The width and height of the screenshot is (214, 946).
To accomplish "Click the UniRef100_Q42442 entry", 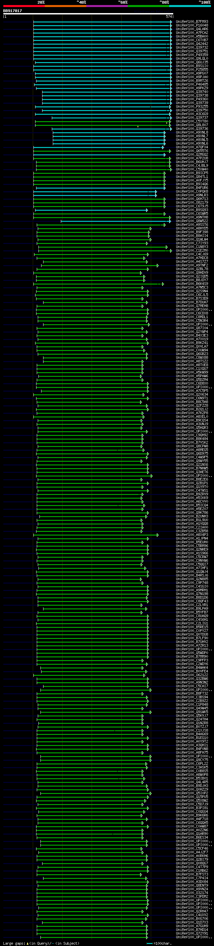I will tap(192, 44).
